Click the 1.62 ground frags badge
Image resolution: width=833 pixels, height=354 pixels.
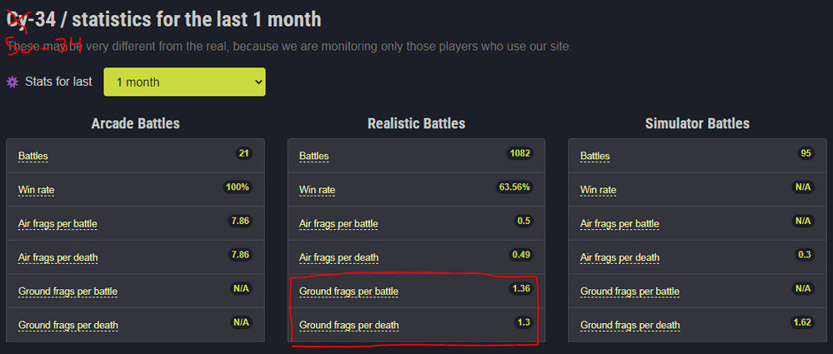coord(802,322)
